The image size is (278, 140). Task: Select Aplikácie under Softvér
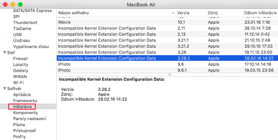coord(22,95)
